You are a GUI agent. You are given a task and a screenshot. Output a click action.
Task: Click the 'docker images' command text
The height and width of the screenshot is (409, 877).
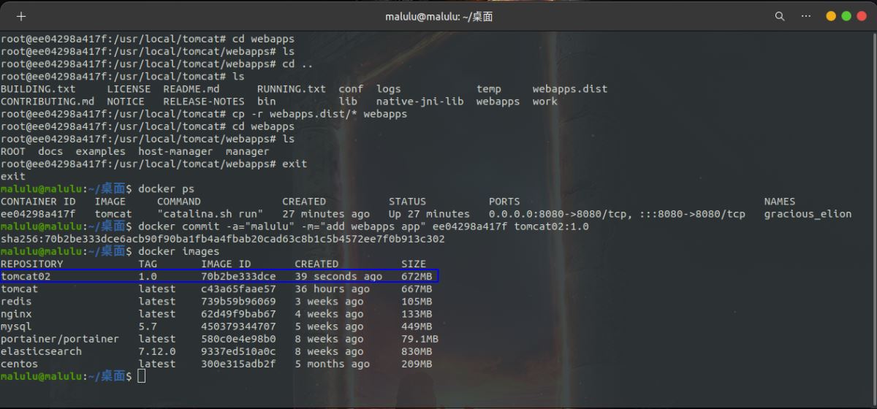178,251
